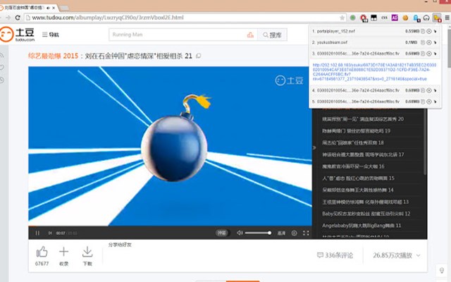Open the 336条评论 comments link
This screenshot has height=282, width=451.
[x=335, y=255]
